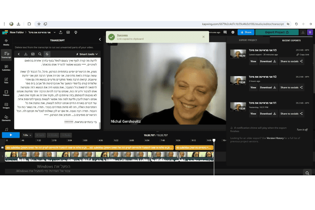Toggle the strikethrough deleted-text view
315x210 pixels.
pos(47,54)
